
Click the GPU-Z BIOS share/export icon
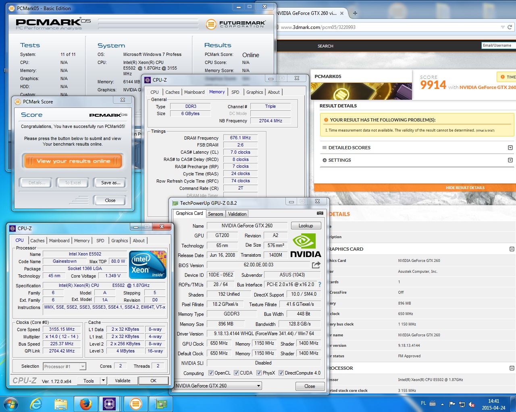click(316, 265)
